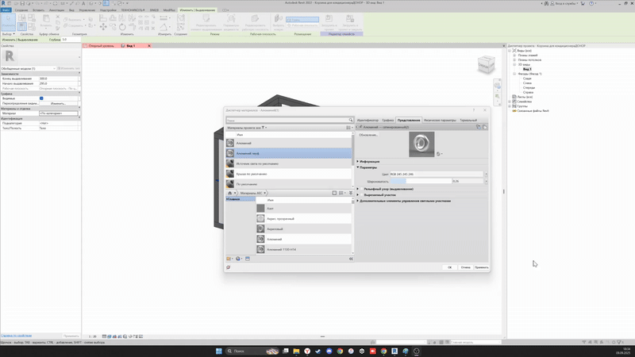The image size is (635, 357).
Task: Enable the Рельефный узор checkbox
Action: point(362,189)
